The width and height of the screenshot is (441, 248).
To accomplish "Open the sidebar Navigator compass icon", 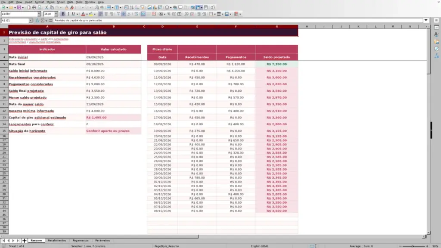I will [437, 49].
